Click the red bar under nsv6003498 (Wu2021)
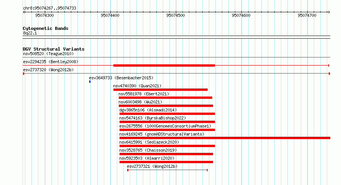This screenshot has width=341, height=185. coord(166,106)
